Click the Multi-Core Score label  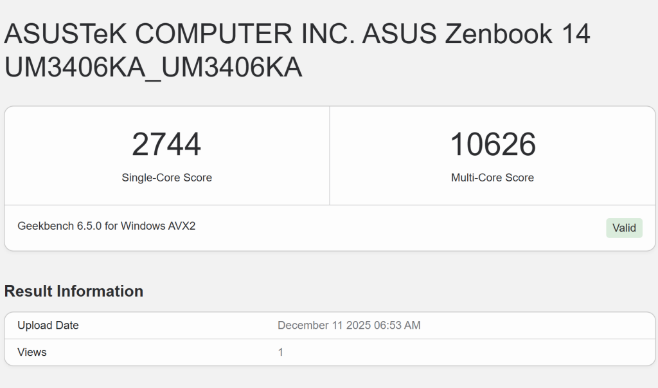(x=492, y=178)
